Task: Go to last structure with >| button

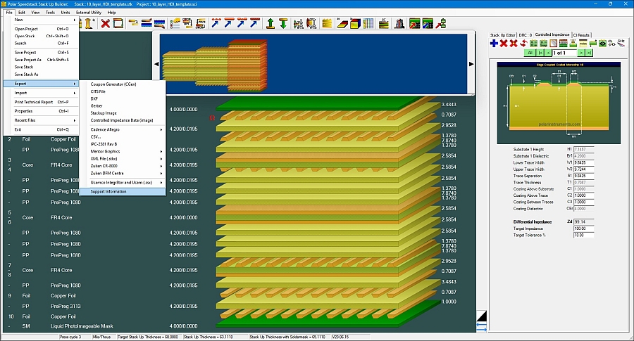Action: point(589,53)
